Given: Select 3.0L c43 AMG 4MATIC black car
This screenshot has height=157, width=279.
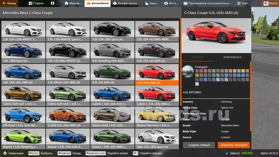Looking at the screenshot, I should (x=68, y=53).
